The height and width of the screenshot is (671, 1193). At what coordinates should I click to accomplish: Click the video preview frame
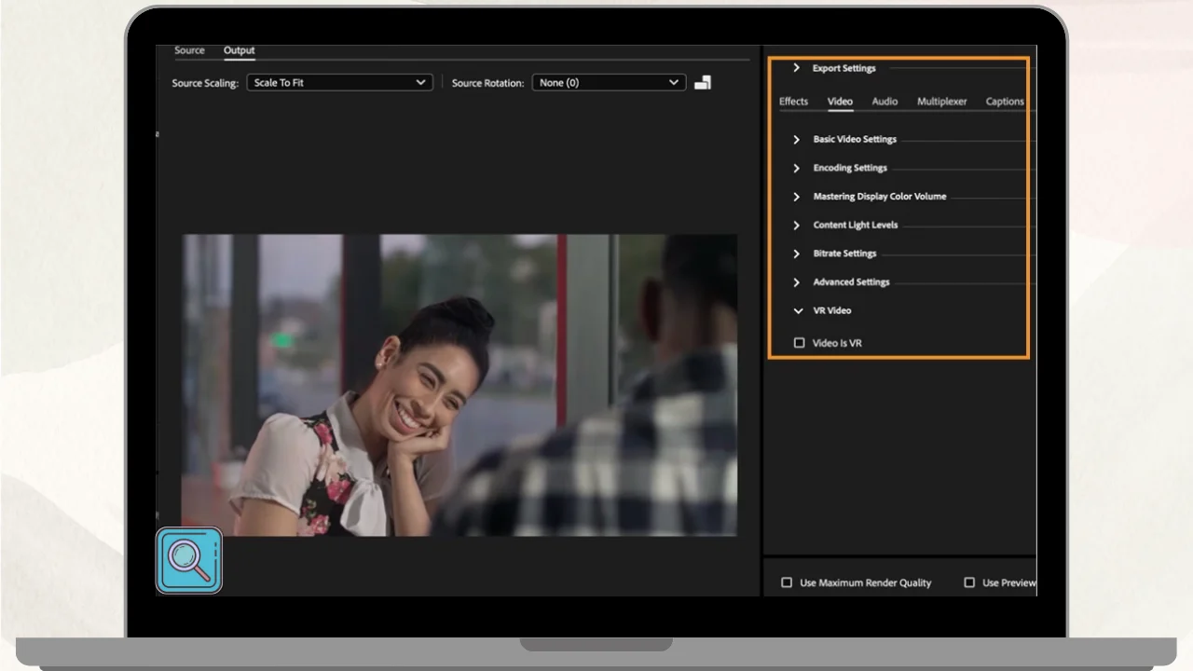pos(459,385)
